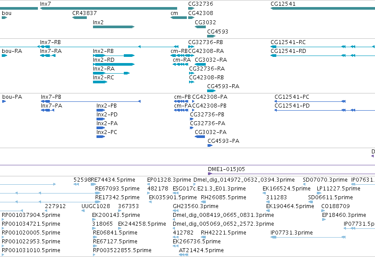Select transcript CG12541-RD
Image resolution: width=375 pixels, height=257 pixels.
pos(323,56)
